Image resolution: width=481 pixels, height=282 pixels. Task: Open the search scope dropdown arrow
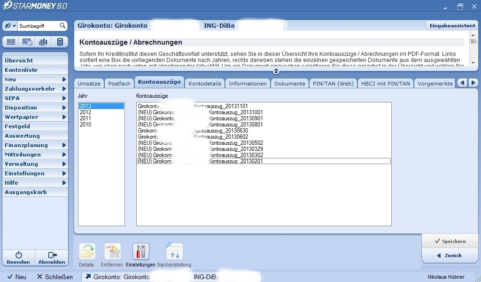[14, 26]
